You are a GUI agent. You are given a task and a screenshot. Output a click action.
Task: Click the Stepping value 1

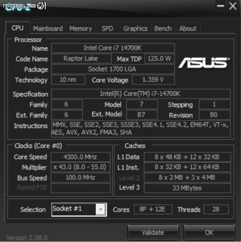click(215, 104)
